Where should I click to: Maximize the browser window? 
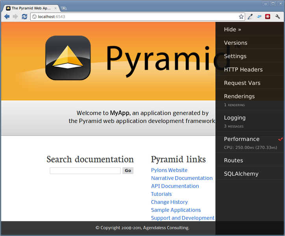click(x=273, y=4)
